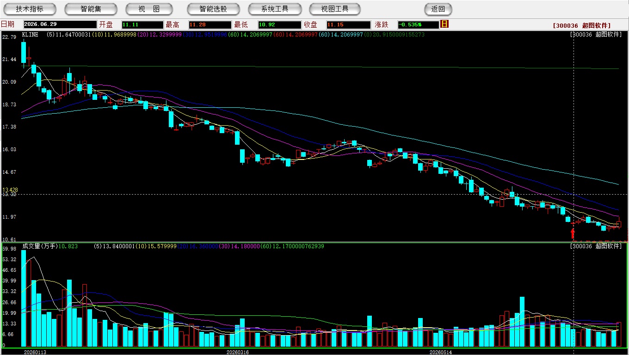Click the blue (30)12.9519996 MA label
Image resolution: width=629 pixels, height=355 pixels.
pyautogui.click(x=204, y=35)
